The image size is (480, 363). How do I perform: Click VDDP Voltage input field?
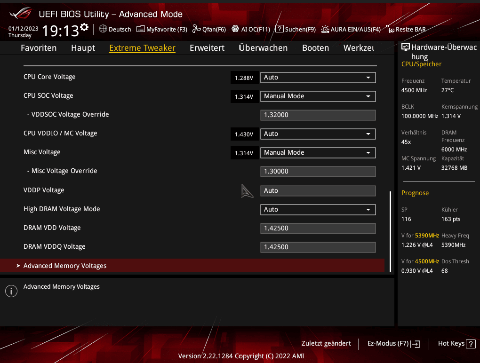pos(318,191)
